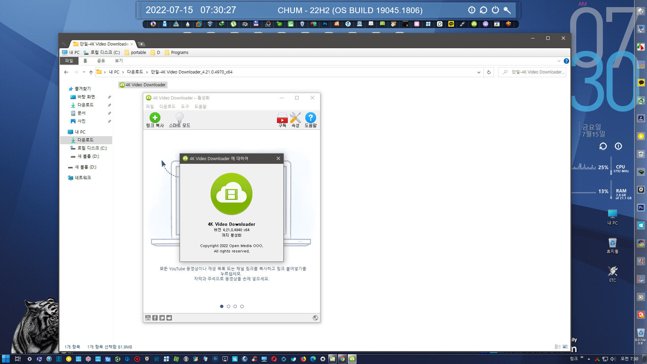Open the portable bookmark folder

point(135,53)
